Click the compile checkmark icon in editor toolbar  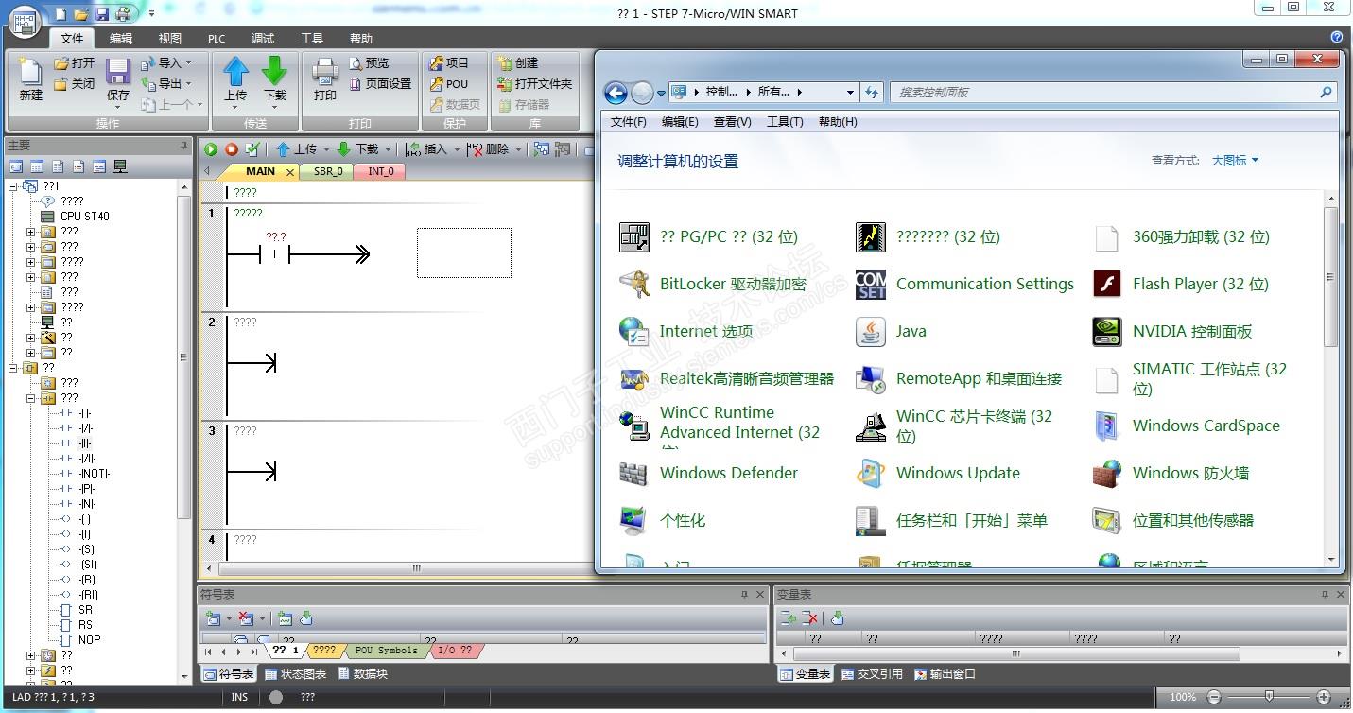click(x=252, y=149)
